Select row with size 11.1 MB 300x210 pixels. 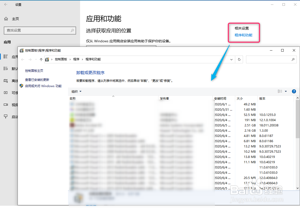(181, 162)
